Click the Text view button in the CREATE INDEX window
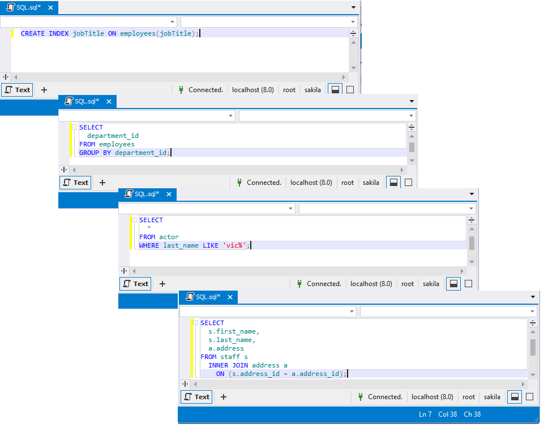 coord(18,89)
